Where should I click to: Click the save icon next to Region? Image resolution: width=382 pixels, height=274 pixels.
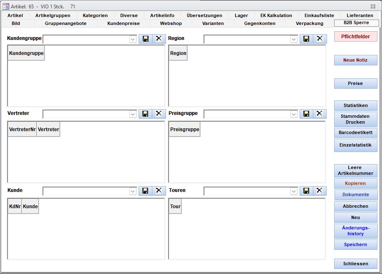pyautogui.click(x=306, y=39)
